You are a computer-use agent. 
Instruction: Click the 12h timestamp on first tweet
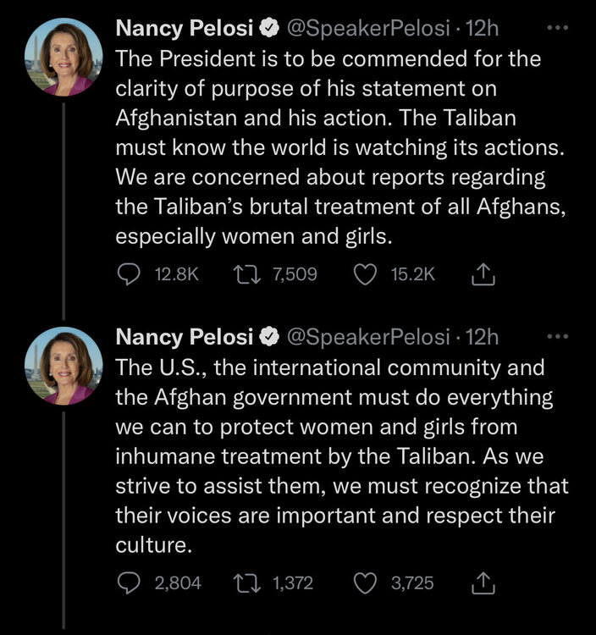[483, 29]
